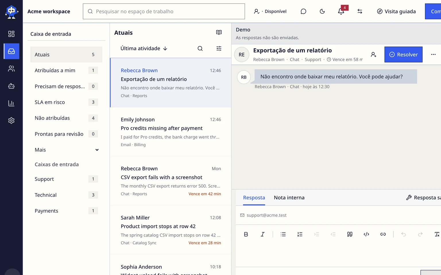Toggle italic formatting in reply editor
441x275 pixels.
click(262, 234)
